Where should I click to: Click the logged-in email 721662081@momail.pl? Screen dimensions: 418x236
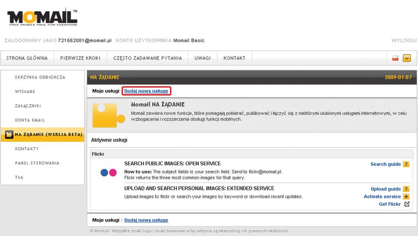[x=85, y=40]
